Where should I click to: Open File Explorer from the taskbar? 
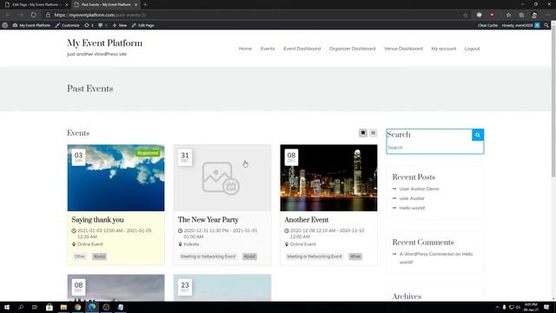point(63,307)
